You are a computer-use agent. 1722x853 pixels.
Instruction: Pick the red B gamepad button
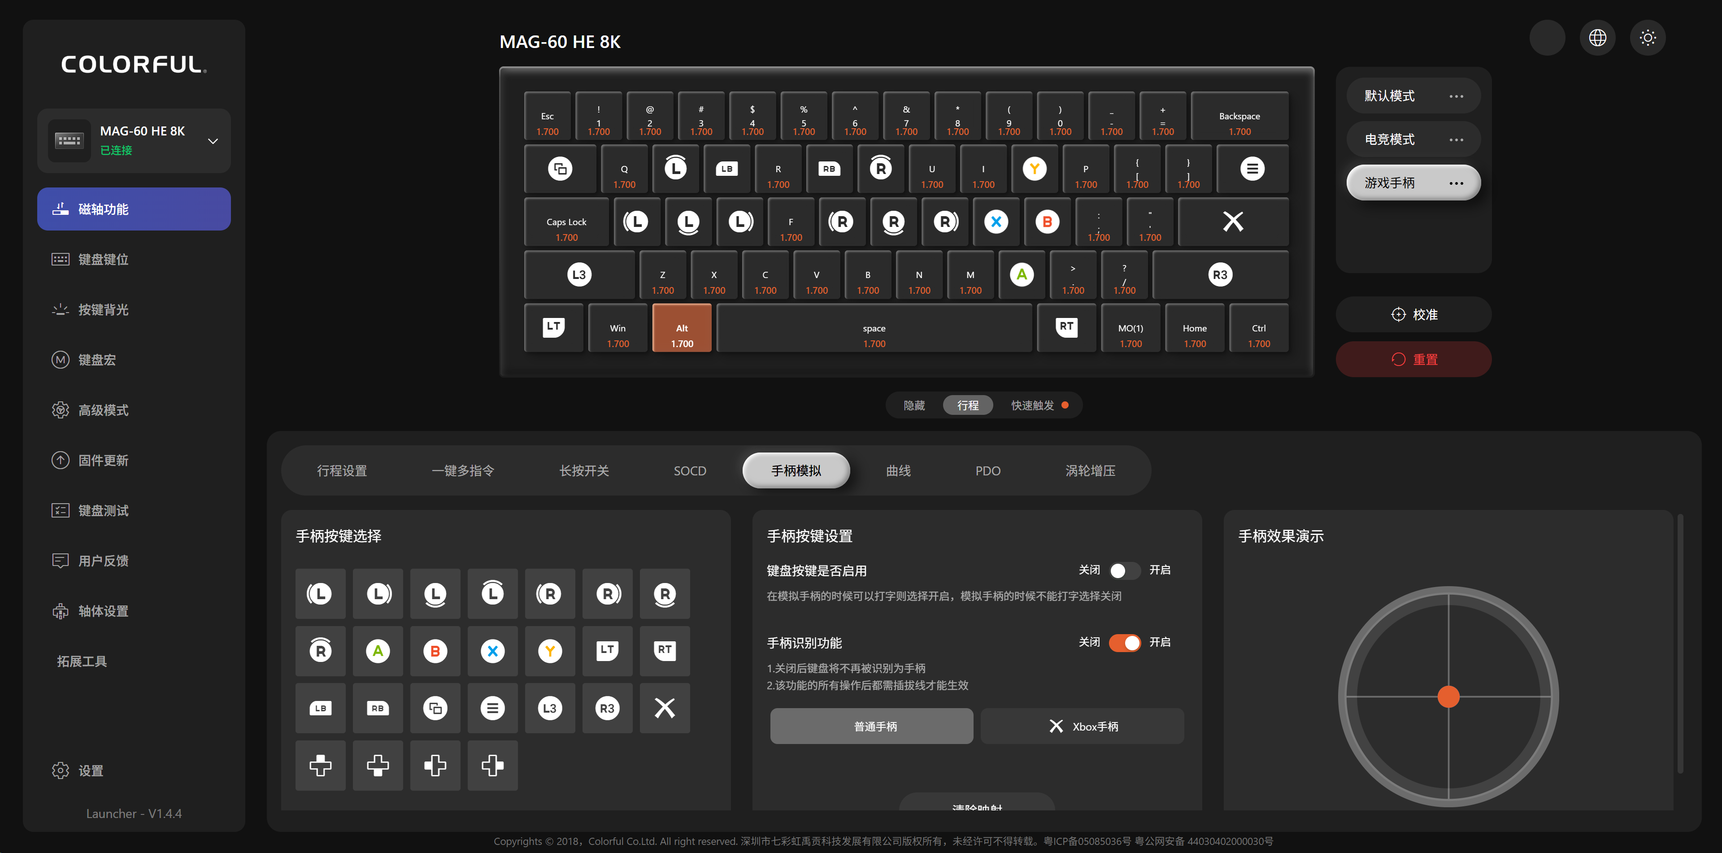click(435, 651)
